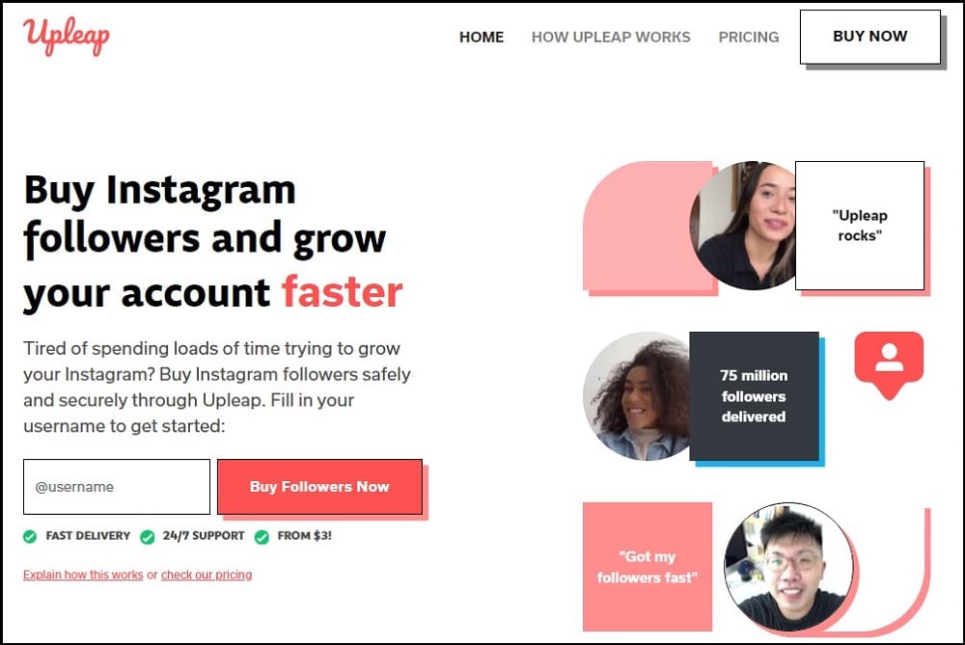Select the "Got my followers fast" card
Screen dimensions: 965x645
pyautogui.click(x=648, y=566)
